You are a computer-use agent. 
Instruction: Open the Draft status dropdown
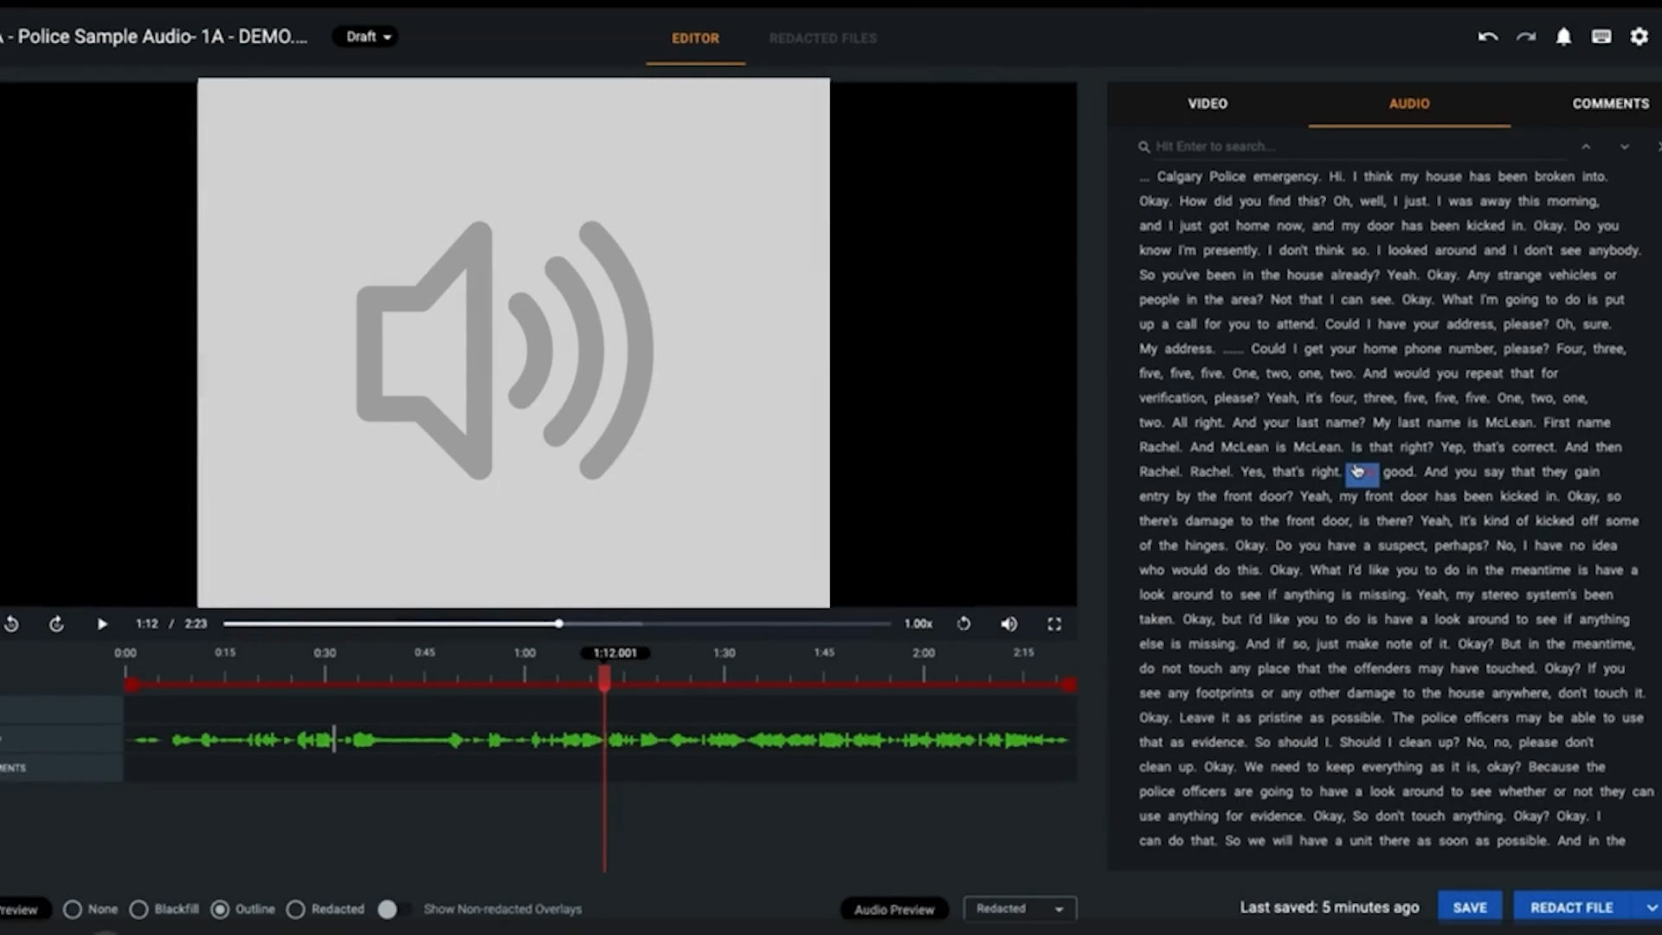click(367, 37)
